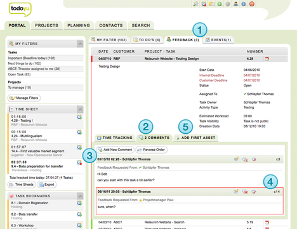Open the Planning main tab
Image resolution: width=297 pixels, height=229 pixels.
(79, 25)
